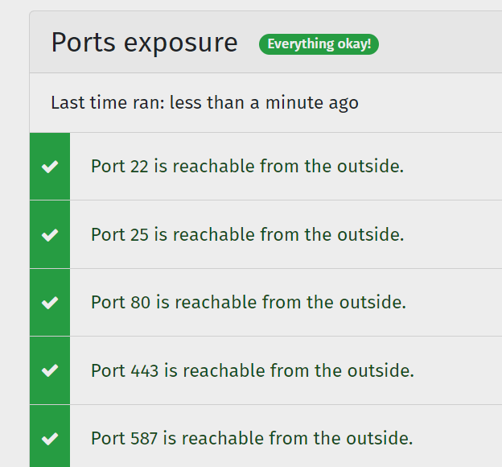Click the green status bar beside Port 22

50,167
